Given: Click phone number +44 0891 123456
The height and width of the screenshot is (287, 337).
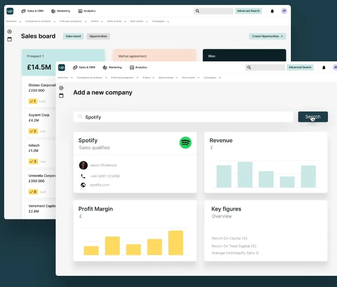Looking at the screenshot, I should coord(105,176).
